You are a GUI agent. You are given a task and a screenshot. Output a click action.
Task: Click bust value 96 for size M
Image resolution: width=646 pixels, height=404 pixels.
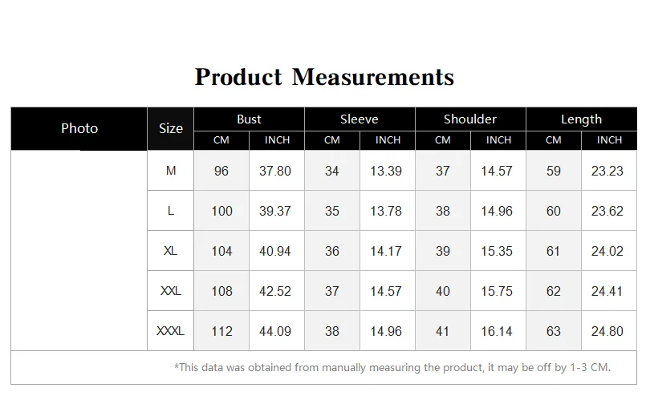(x=221, y=171)
